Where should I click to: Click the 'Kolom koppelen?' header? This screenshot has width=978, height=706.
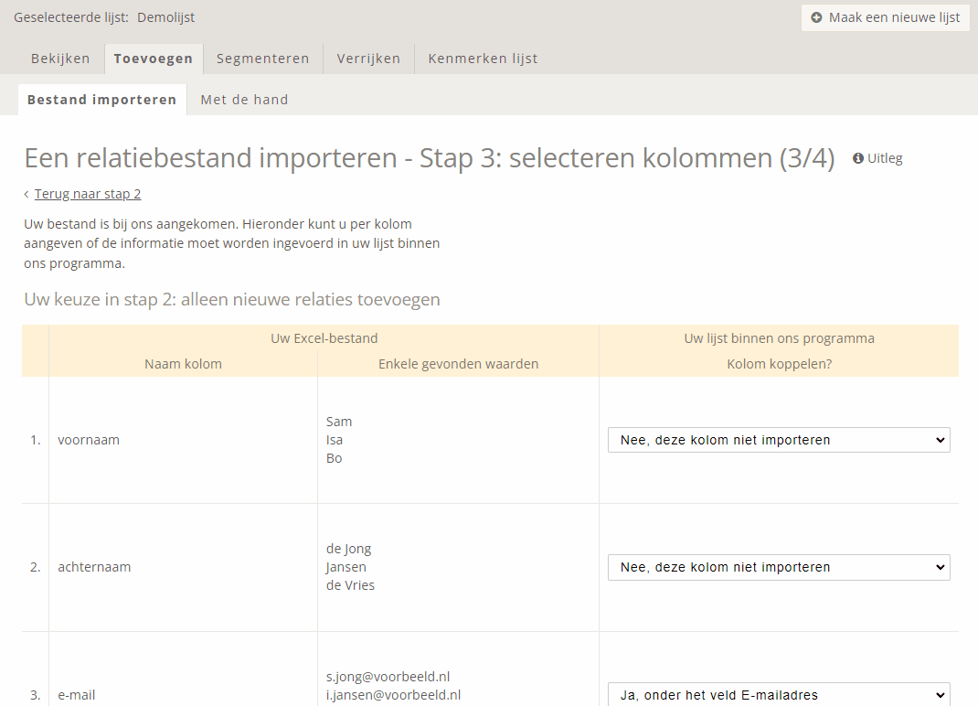(779, 364)
